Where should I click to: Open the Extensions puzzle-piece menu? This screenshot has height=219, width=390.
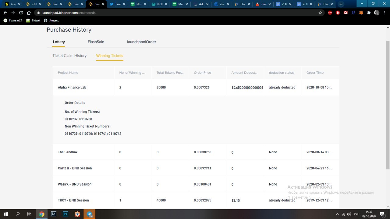(x=369, y=13)
